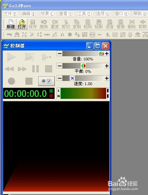Click the stop recording square button
148x195 pixels.
[x=29, y=81]
